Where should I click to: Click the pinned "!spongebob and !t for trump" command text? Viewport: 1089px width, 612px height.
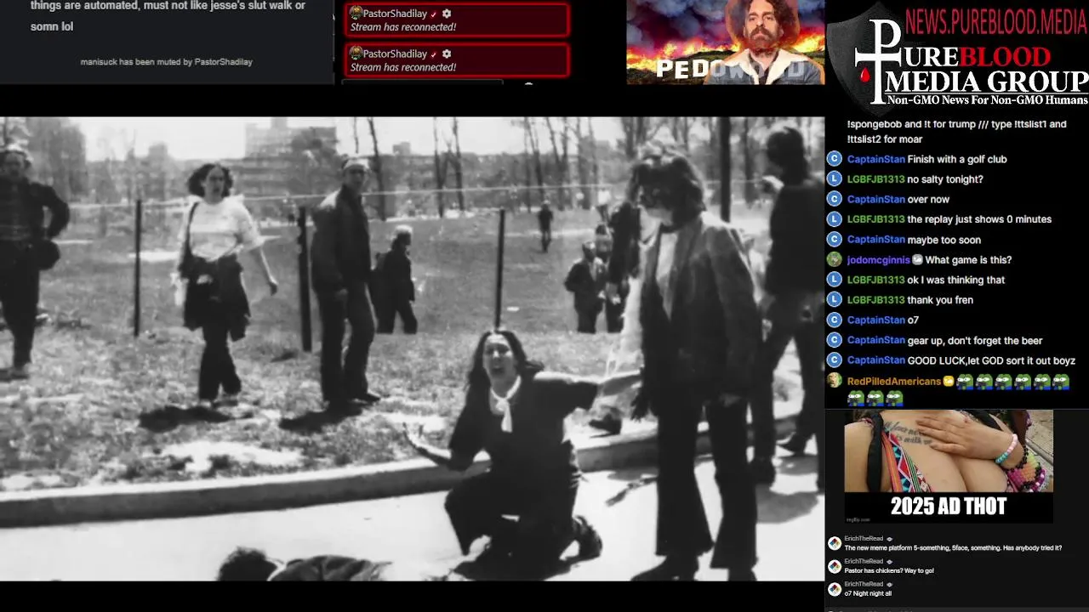[956, 131]
